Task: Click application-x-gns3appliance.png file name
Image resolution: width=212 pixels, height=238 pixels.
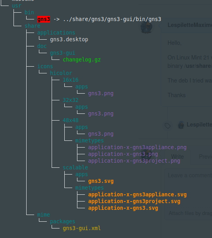Action: click(x=137, y=147)
